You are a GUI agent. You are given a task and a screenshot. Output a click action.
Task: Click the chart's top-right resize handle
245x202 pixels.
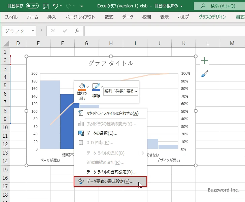click(x=196, y=57)
